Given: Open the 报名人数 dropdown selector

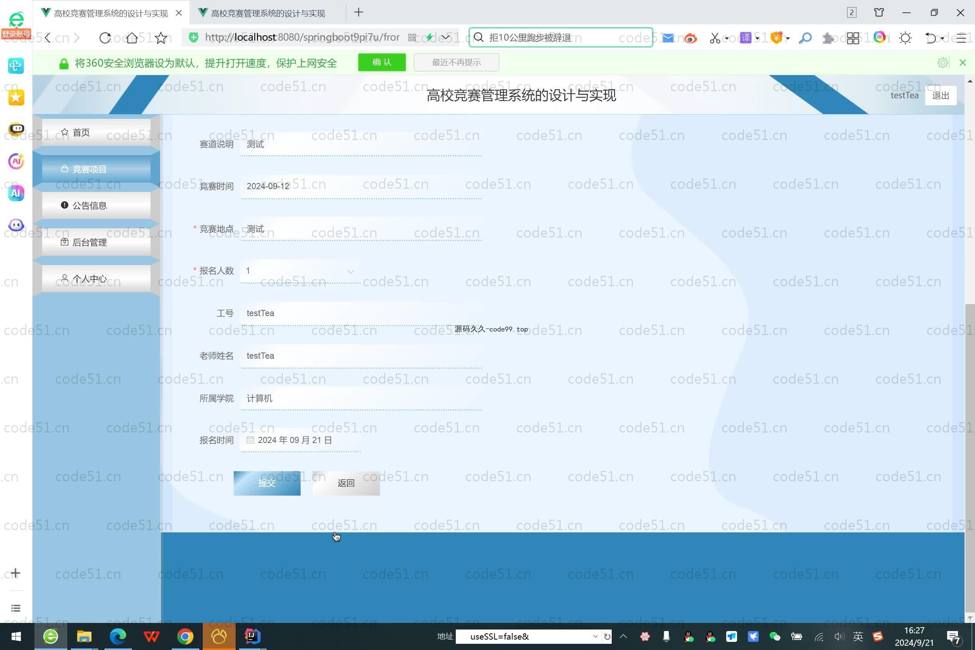Looking at the screenshot, I should (300, 271).
